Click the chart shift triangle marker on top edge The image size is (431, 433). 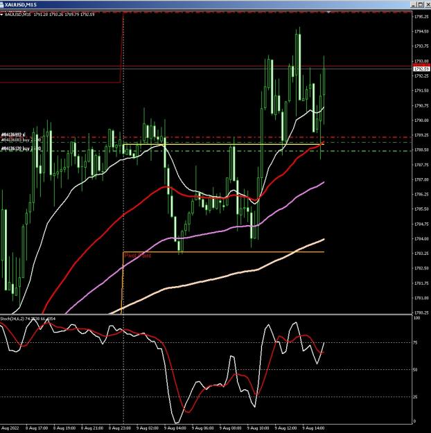[x=328, y=12]
